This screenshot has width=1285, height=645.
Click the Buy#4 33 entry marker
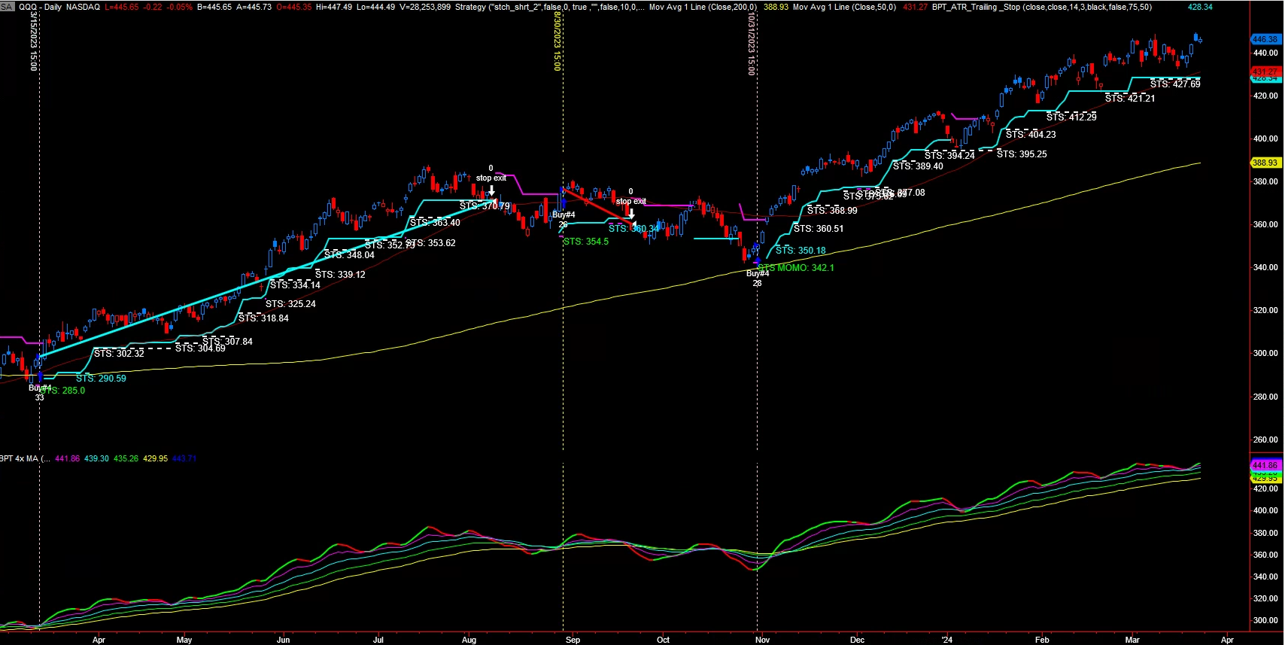click(x=40, y=392)
